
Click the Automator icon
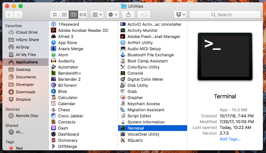click(x=53, y=67)
